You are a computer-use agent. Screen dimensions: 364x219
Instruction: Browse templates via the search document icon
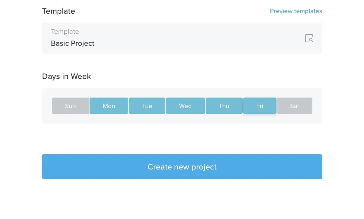point(309,38)
